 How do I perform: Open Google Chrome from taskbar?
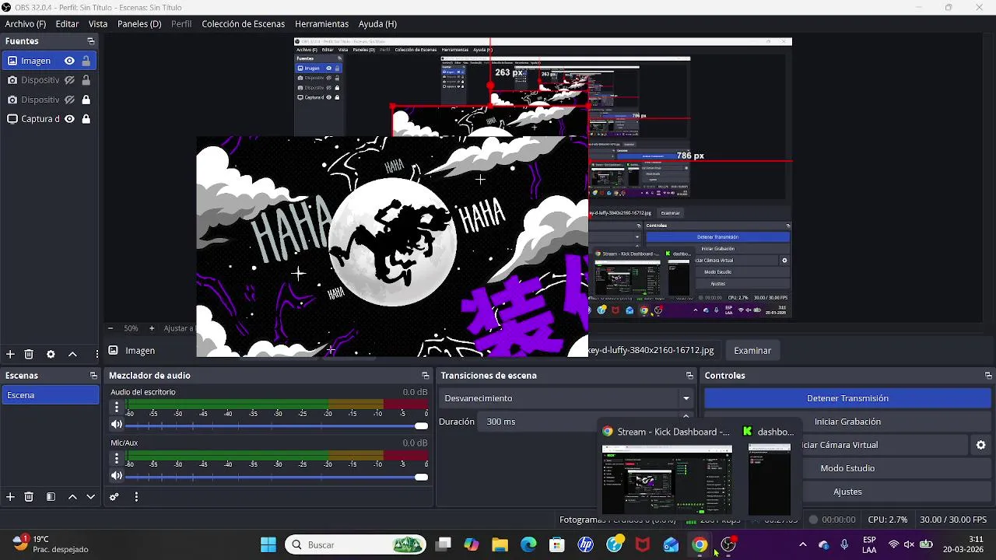pyautogui.click(x=700, y=544)
